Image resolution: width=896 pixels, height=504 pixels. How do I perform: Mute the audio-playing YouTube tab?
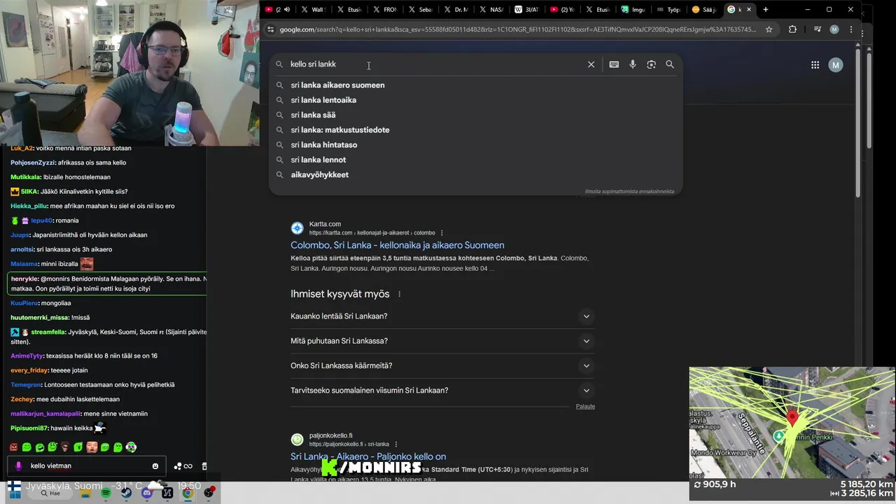287,10
